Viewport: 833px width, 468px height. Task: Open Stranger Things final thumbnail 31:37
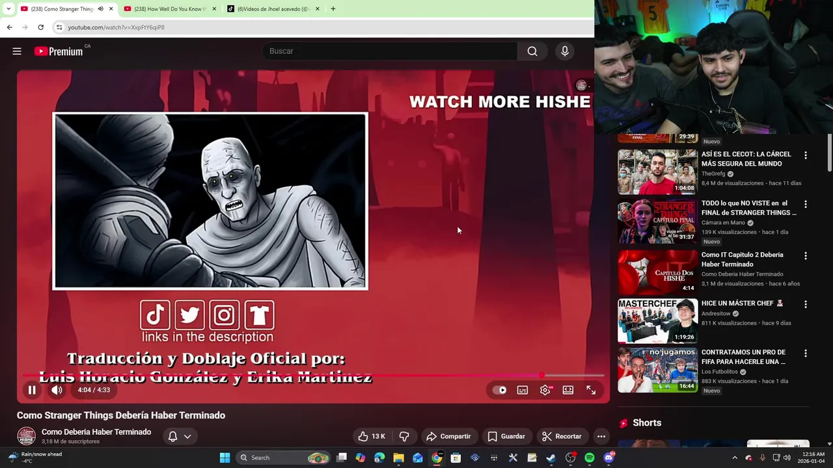tap(657, 221)
